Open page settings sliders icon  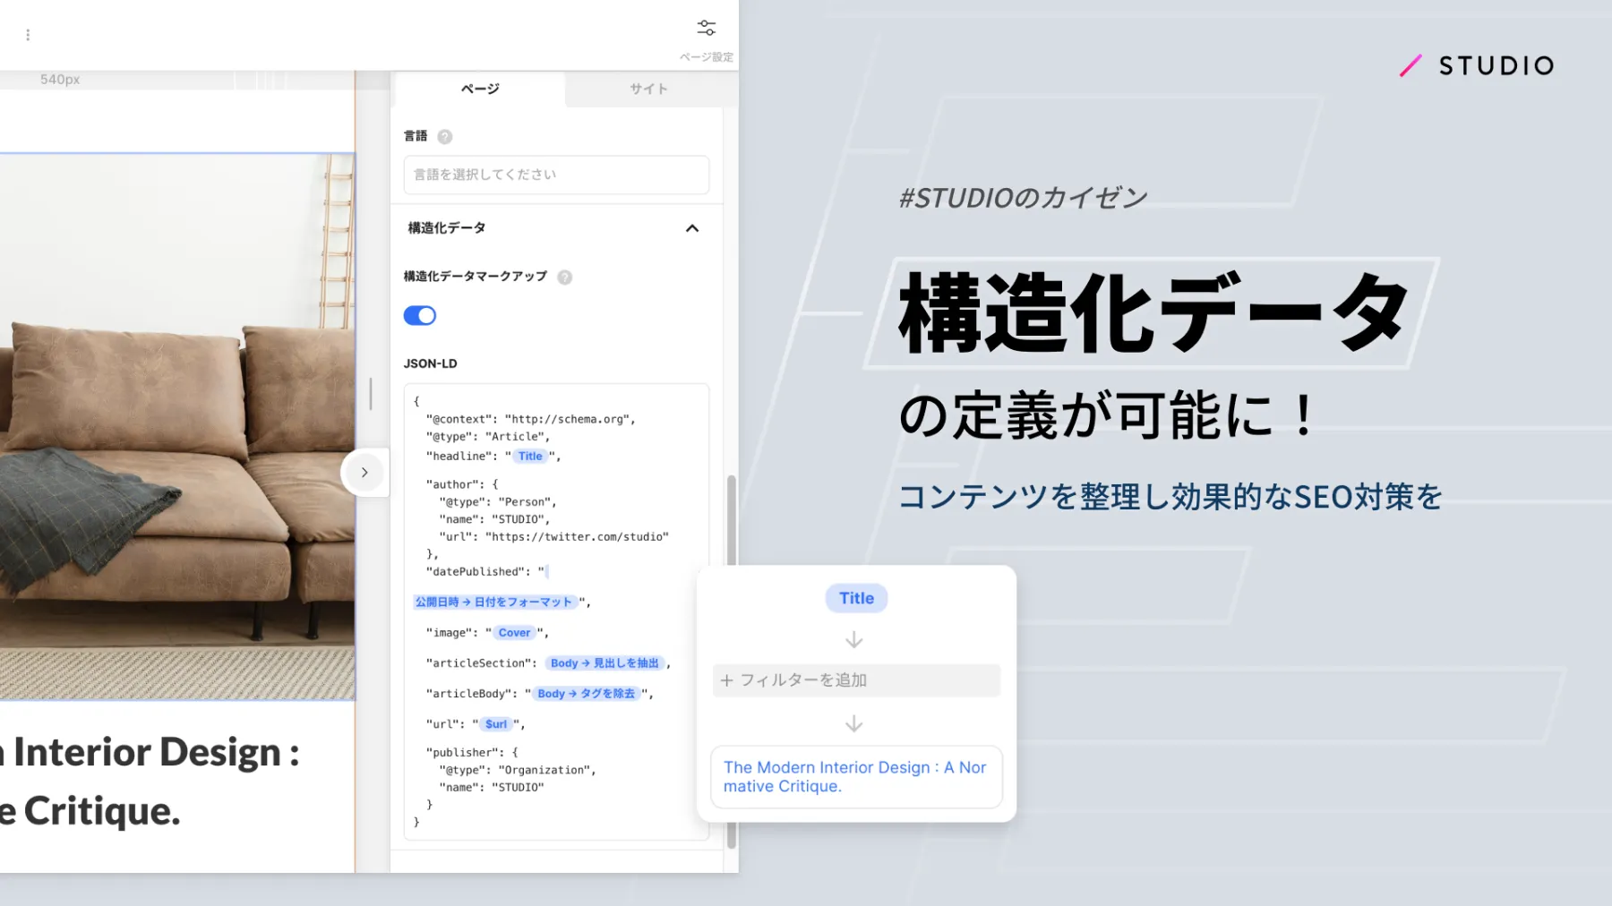click(707, 28)
